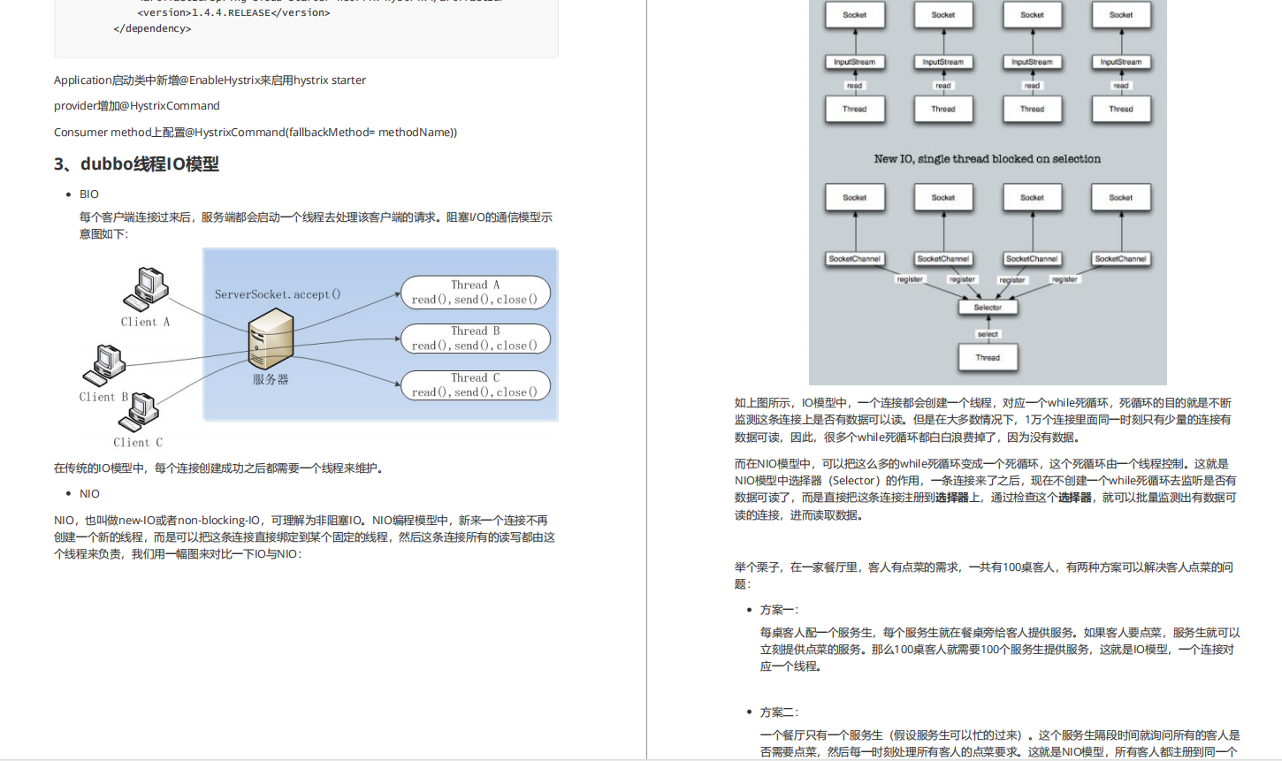The height and width of the screenshot is (761, 1282).
Task: Click the 服务器 label under the server
Action: [x=271, y=379]
